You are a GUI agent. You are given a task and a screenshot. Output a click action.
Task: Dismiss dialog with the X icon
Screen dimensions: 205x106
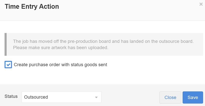(x=201, y=4)
